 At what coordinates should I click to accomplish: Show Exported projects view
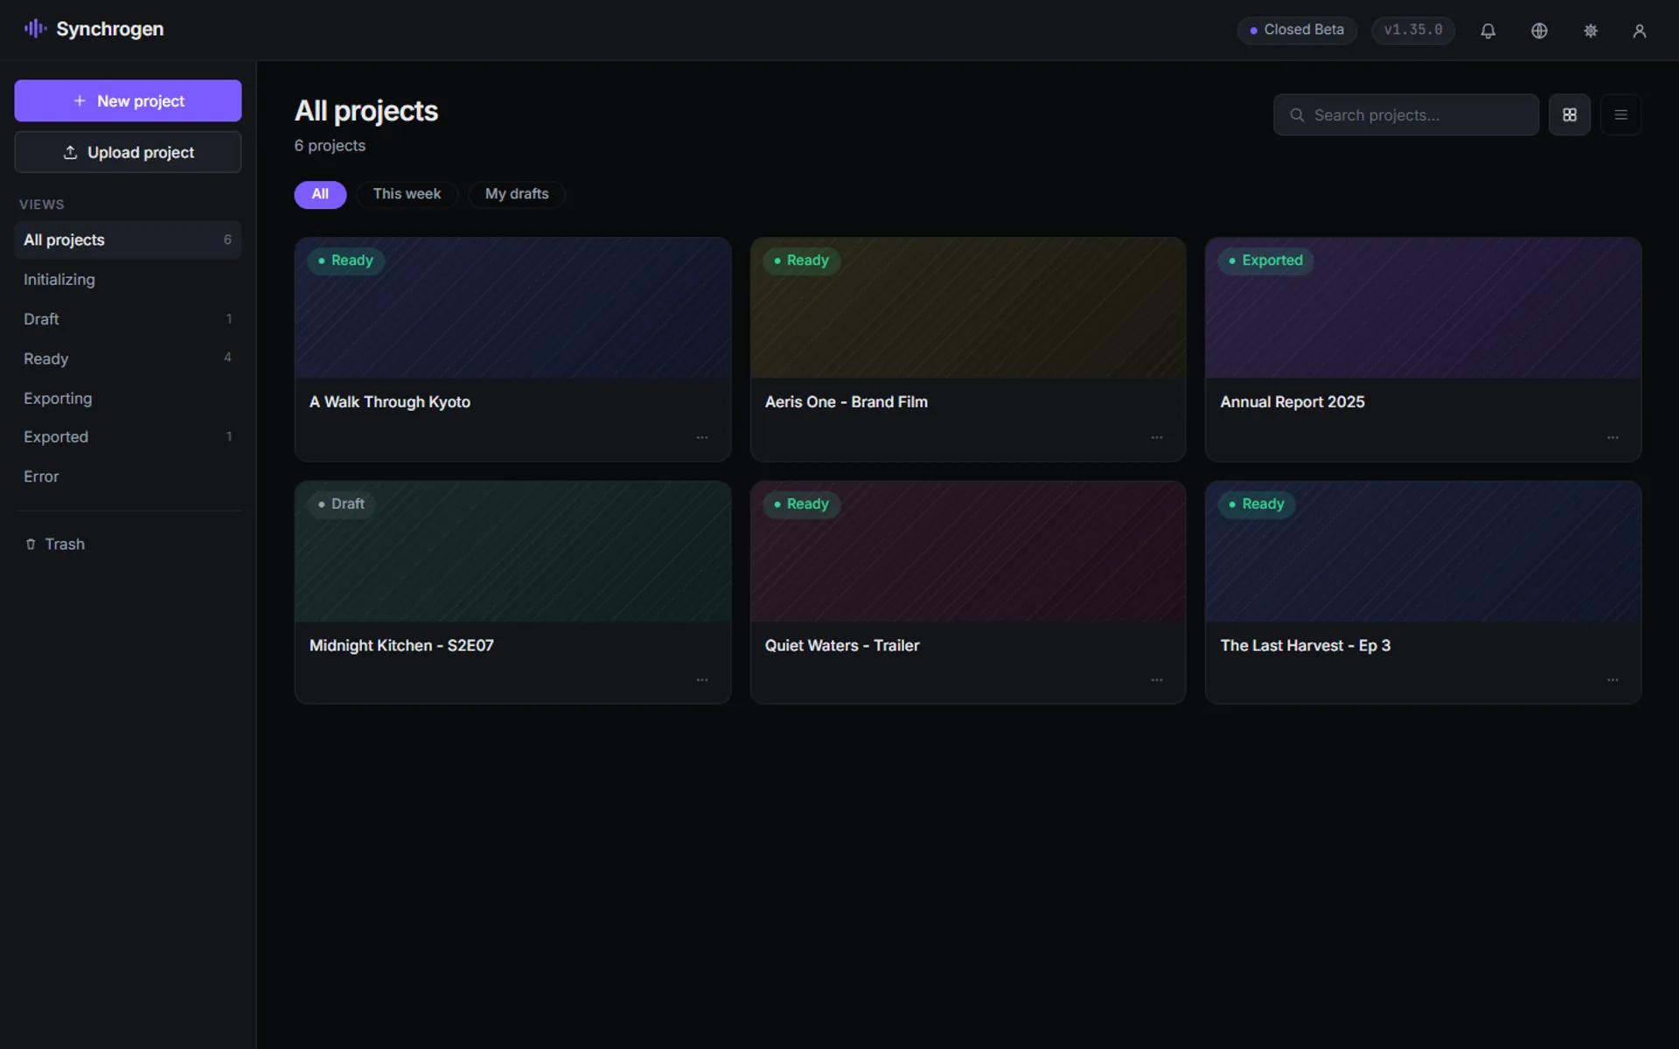tap(128, 437)
